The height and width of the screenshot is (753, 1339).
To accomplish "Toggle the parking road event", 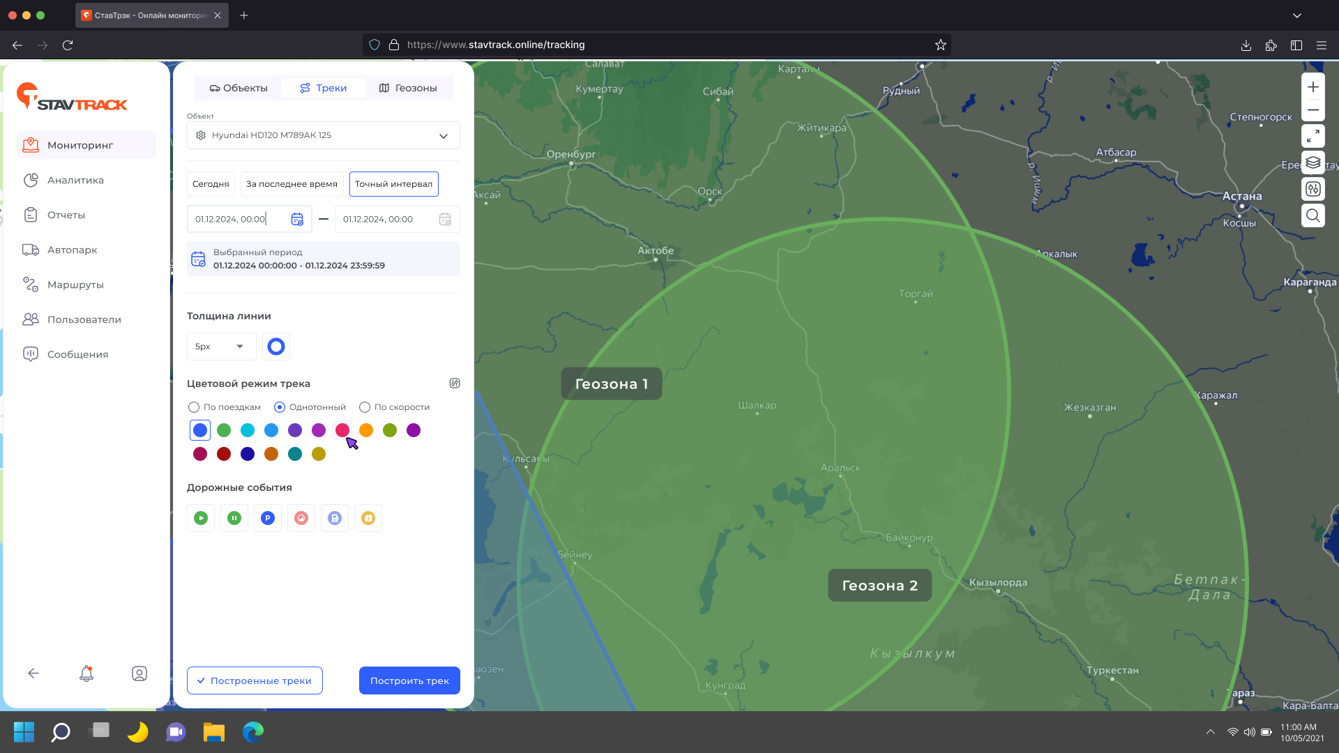I will [x=268, y=518].
